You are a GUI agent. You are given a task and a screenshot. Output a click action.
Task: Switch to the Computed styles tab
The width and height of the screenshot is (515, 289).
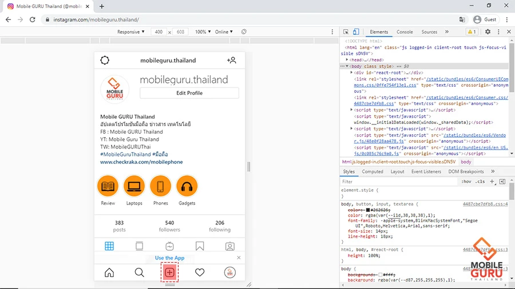[x=373, y=171]
